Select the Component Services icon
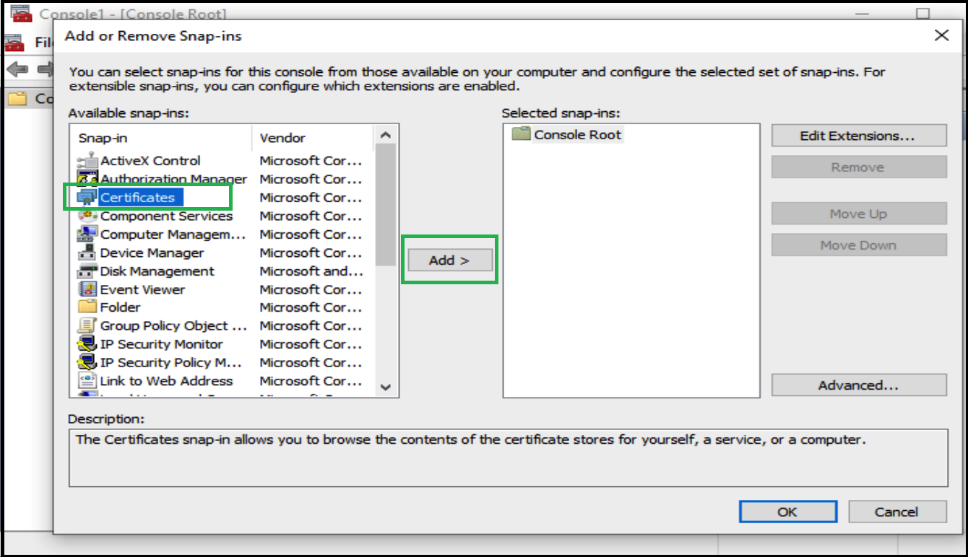968x557 pixels. point(87,216)
